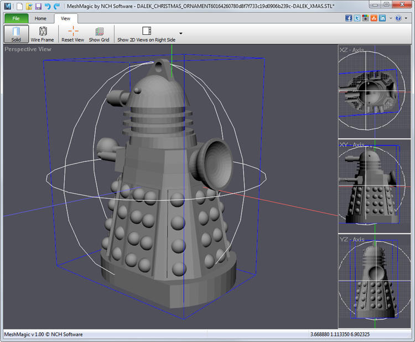Save the mesh with the floppy icon
The image size is (415, 342).
pos(38,6)
